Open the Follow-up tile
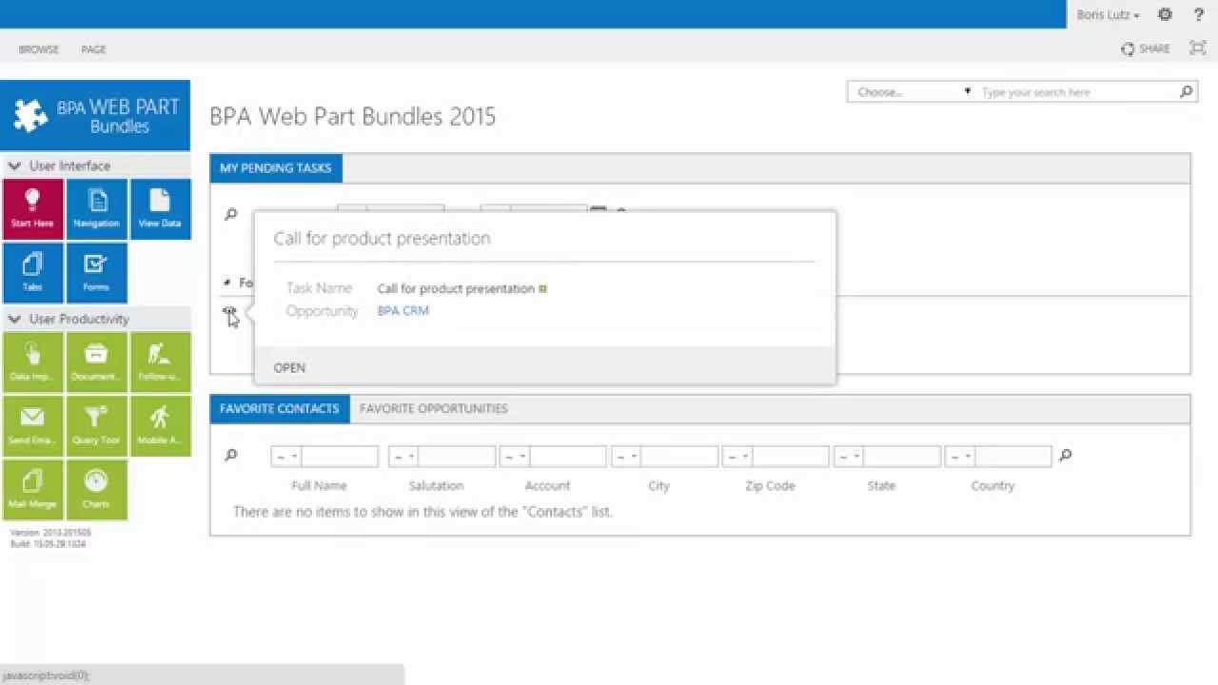Screen dimensions: 1218x685 [x=160, y=362]
